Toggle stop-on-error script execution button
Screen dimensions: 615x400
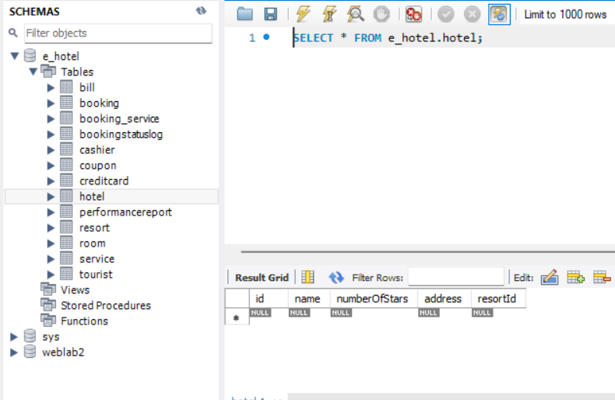[413, 14]
